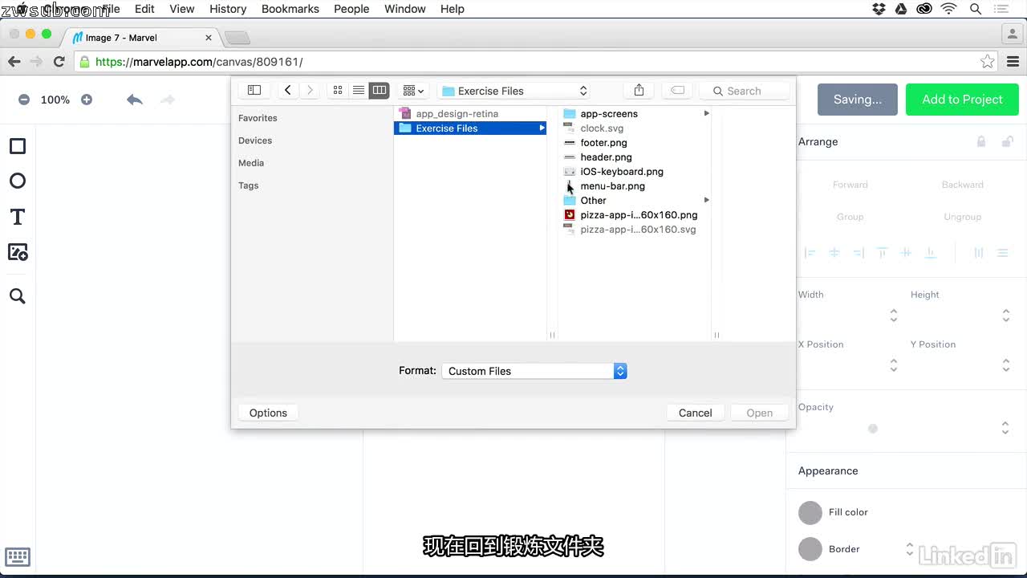Undo the last canvas action
Image resolution: width=1027 pixels, height=578 pixels.
[135, 100]
